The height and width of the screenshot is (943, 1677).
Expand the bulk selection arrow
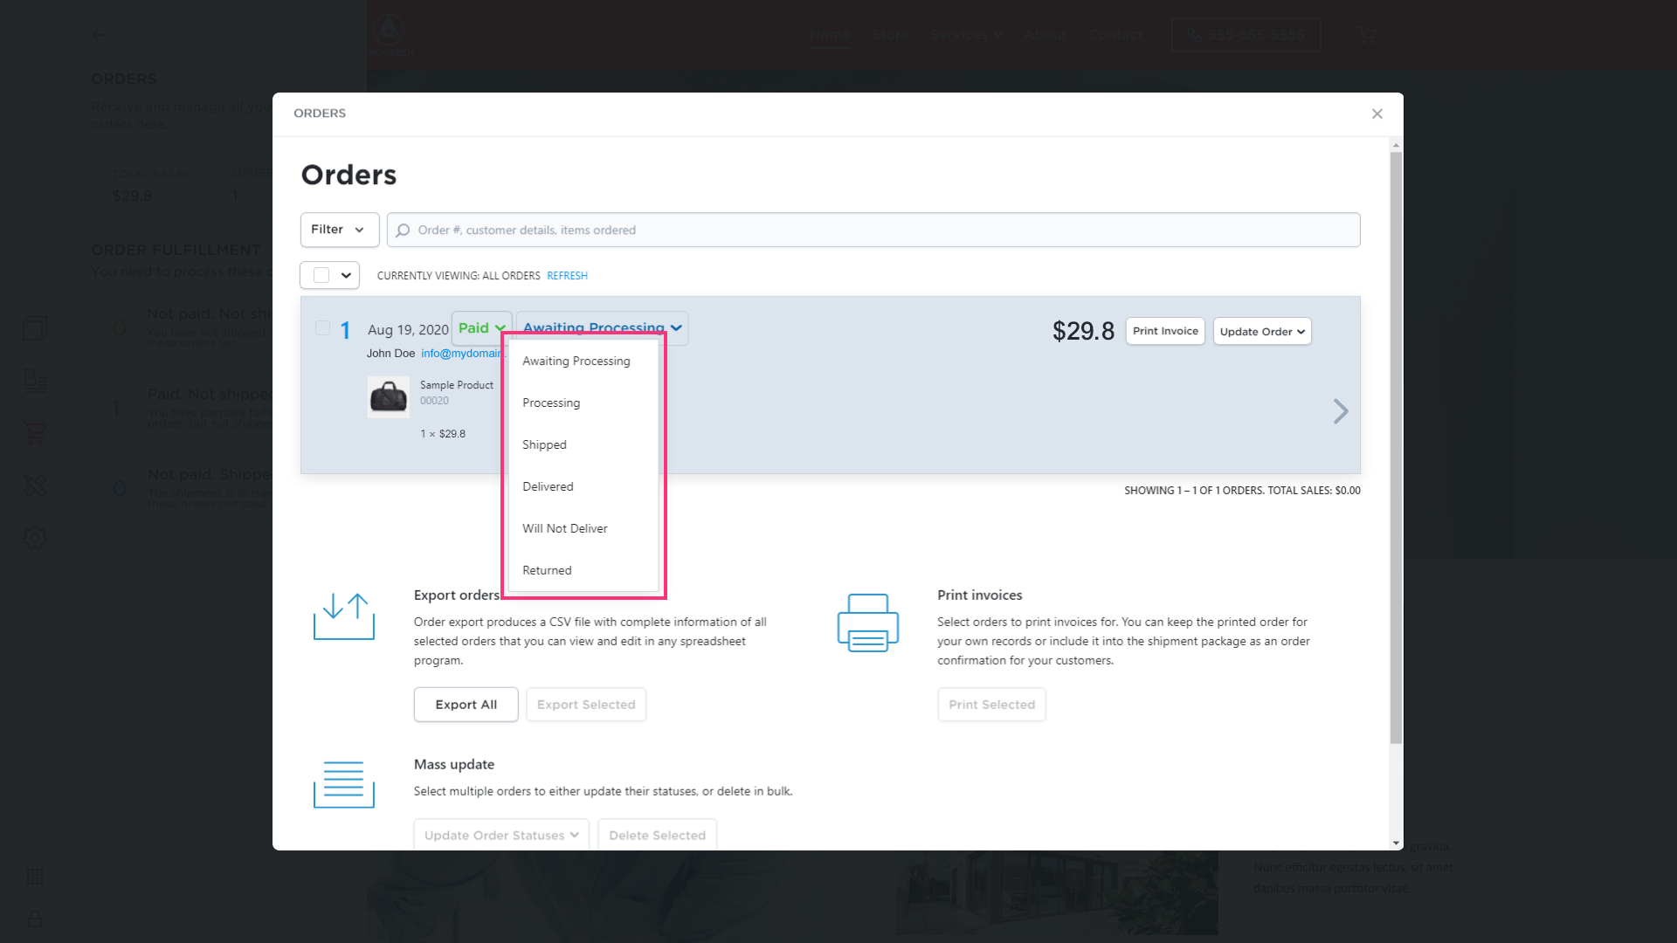click(x=347, y=275)
